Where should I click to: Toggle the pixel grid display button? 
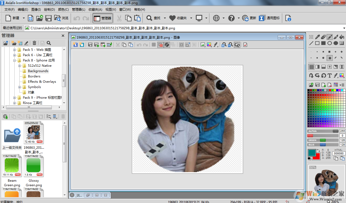pyautogui.click(x=154, y=45)
